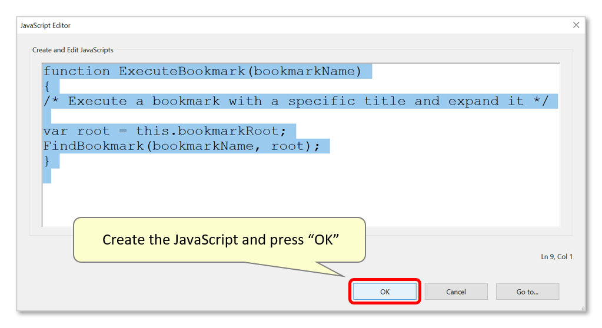The image size is (602, 328).
Task: Close the JavaScript Editor window
Action: tap(576, 25)
